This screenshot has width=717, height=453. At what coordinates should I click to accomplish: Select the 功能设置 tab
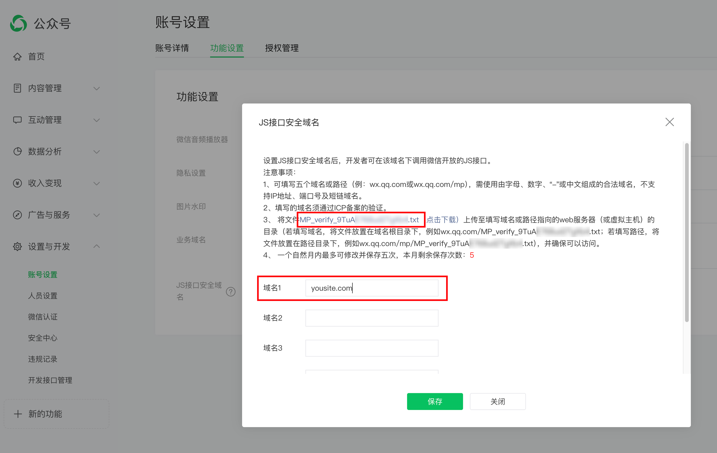pos(227,48)
